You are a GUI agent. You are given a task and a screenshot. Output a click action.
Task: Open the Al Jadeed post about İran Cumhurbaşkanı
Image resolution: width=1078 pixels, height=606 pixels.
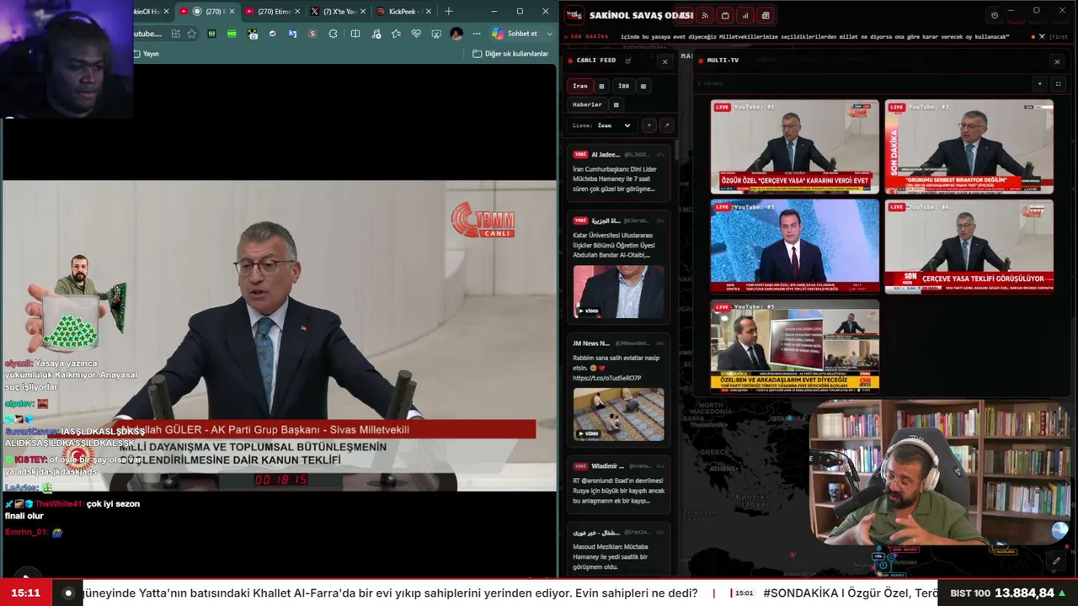pyautogui.click(x=619, y=173)
